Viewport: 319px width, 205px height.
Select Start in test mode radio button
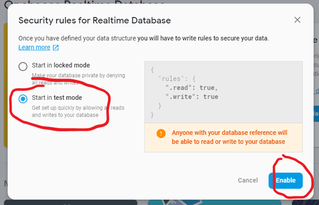[23, 99]
